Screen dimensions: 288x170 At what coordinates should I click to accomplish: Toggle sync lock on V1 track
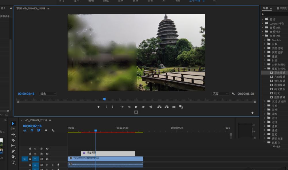42,159
